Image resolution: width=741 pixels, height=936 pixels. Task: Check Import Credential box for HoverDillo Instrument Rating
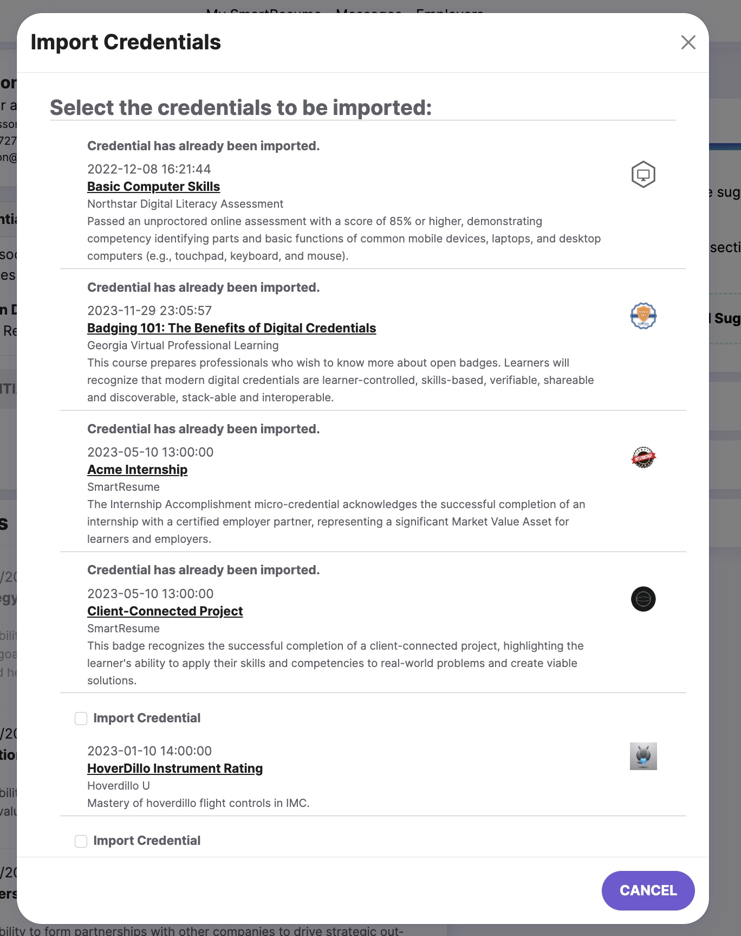click(81, 719)
